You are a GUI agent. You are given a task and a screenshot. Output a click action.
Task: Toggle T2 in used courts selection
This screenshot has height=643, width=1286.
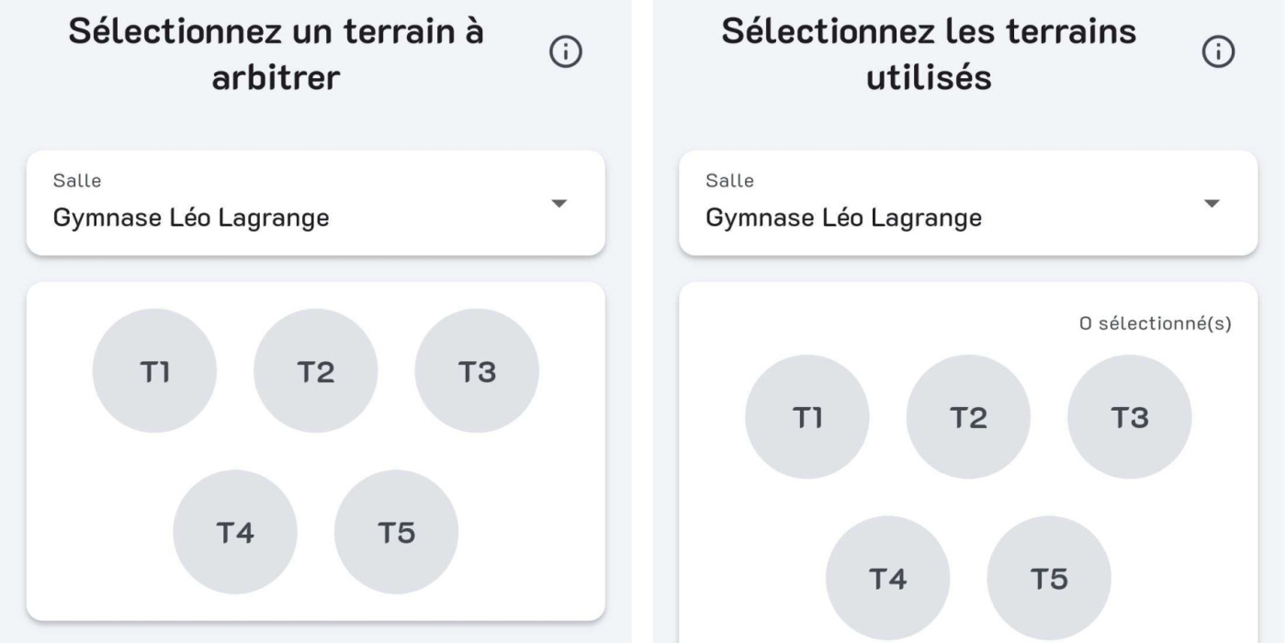click(x=968, y=417)
